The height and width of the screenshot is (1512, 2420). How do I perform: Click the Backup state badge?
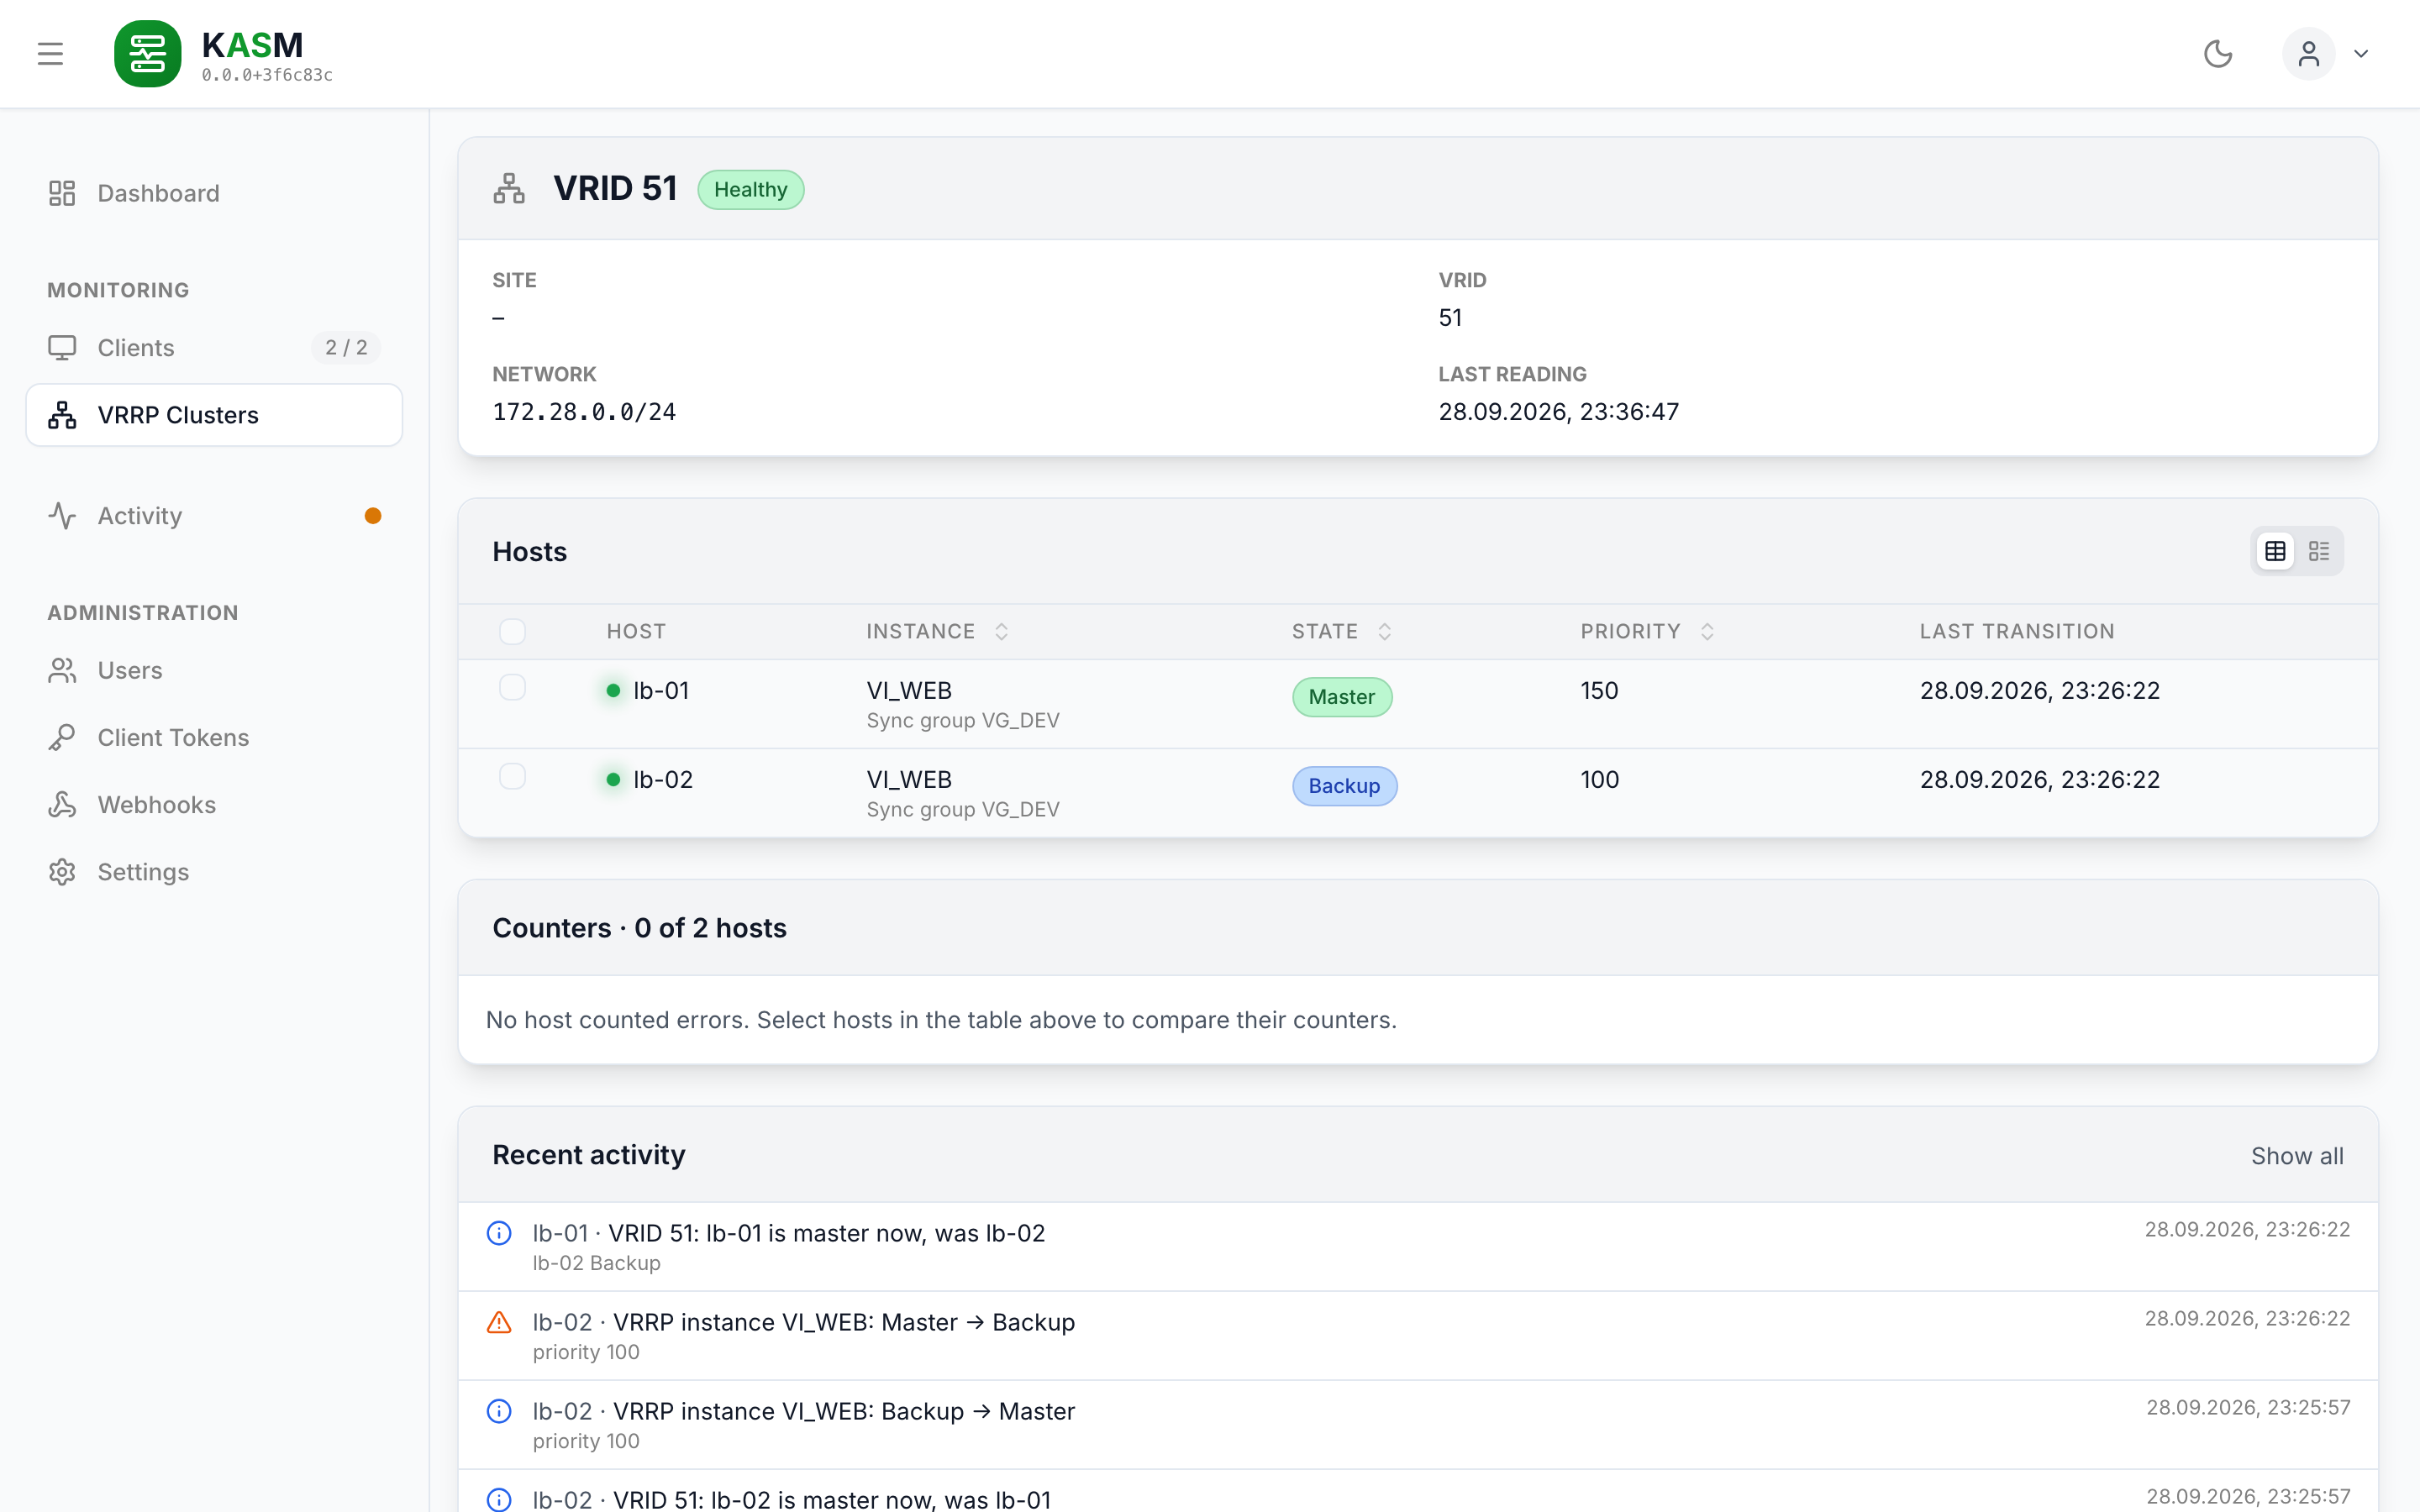pos(1344,786)
